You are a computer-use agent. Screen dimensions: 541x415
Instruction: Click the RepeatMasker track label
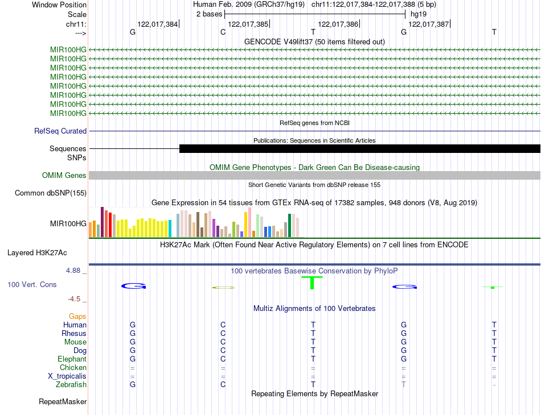[63, 401]
